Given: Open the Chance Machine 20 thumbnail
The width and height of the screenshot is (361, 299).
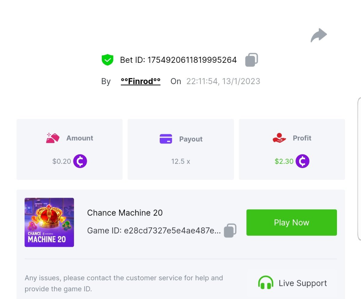Looking at the screenshot, I should tap(49, 222).
